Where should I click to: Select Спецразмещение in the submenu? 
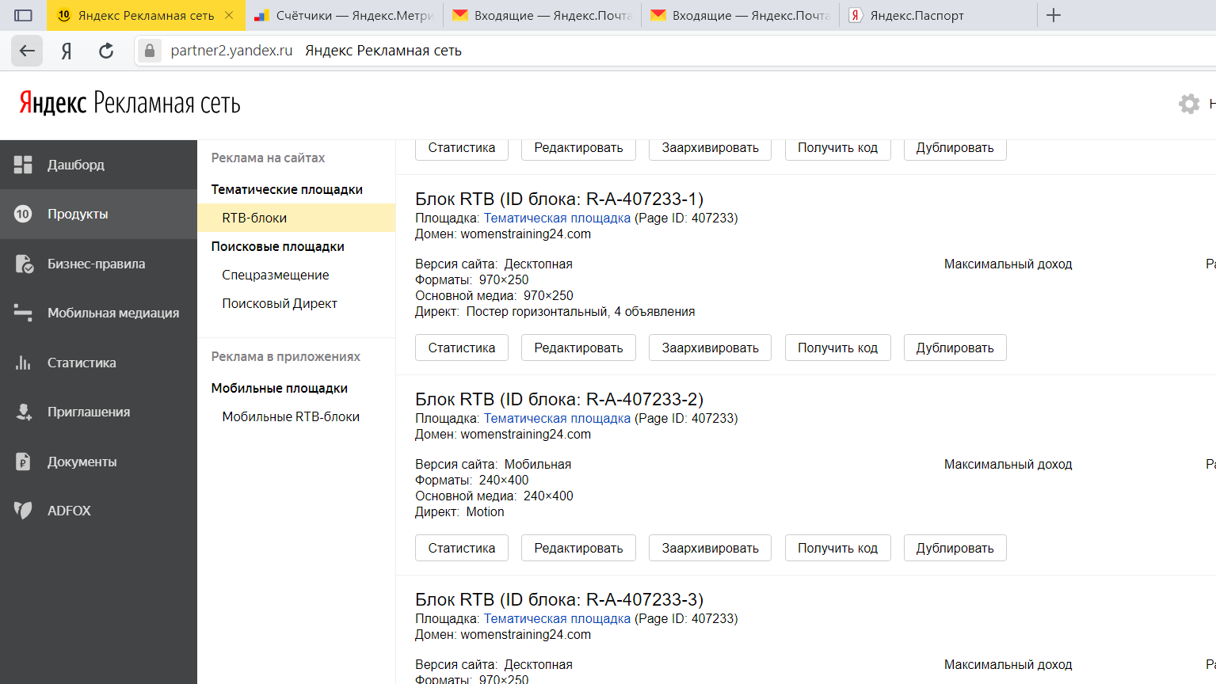275,275
